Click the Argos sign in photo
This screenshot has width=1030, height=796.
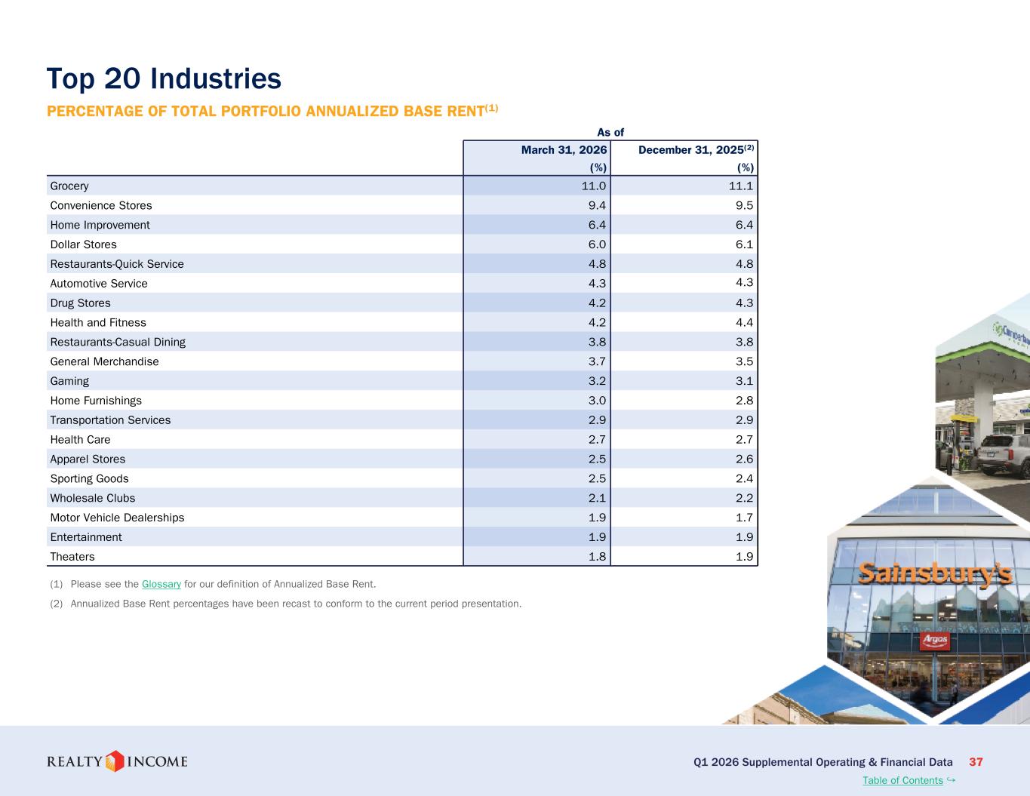click(x=934, y=641)
